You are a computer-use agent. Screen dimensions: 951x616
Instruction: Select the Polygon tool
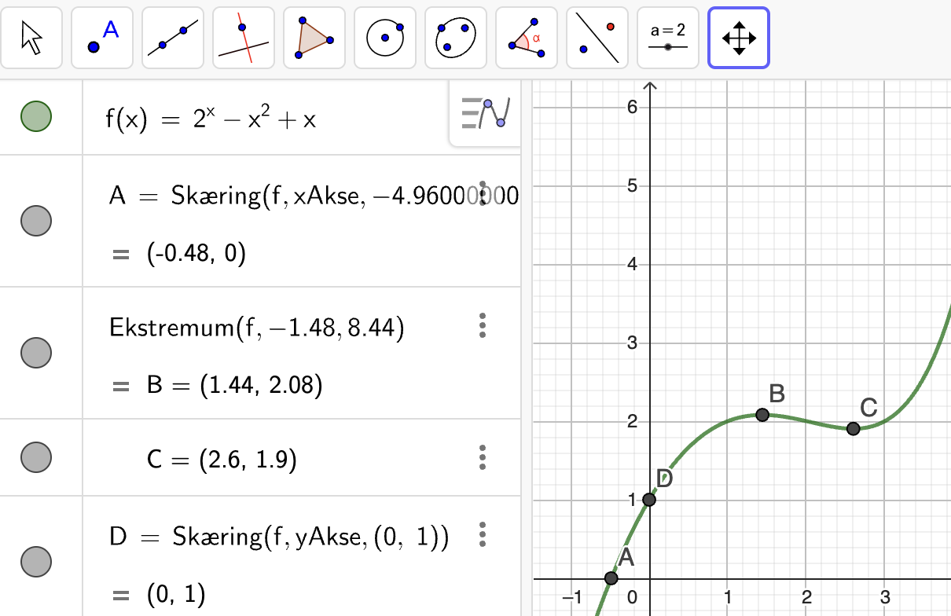pos(314,38)
